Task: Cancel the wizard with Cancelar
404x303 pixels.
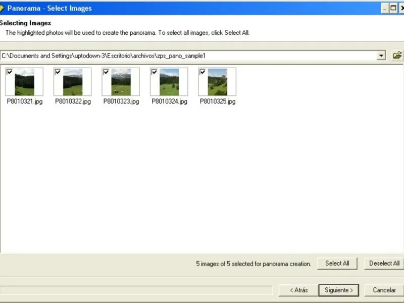Action: tap(384, 290)
